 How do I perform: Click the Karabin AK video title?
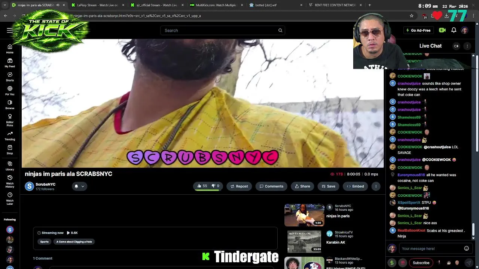tap(336, 242)
